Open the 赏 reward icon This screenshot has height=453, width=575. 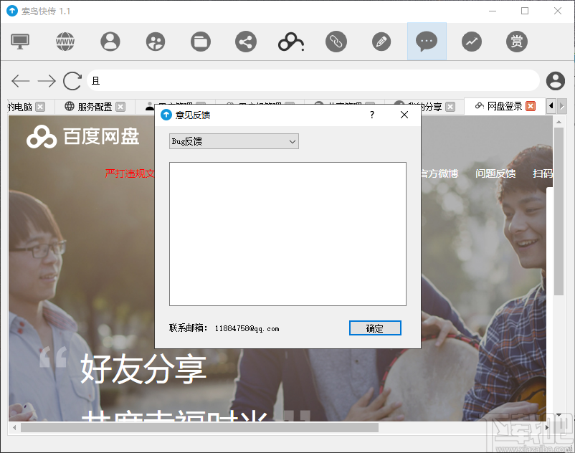point(517,42)
